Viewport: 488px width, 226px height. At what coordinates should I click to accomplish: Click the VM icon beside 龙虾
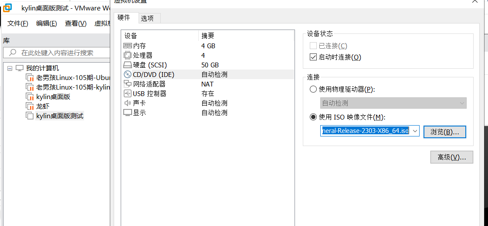click(30, 106)
